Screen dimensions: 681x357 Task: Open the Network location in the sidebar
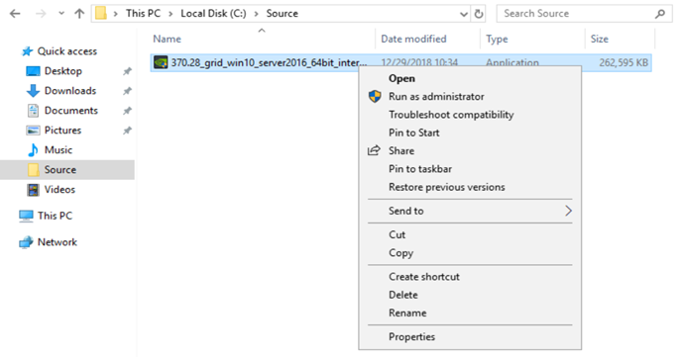click(57, 242)
